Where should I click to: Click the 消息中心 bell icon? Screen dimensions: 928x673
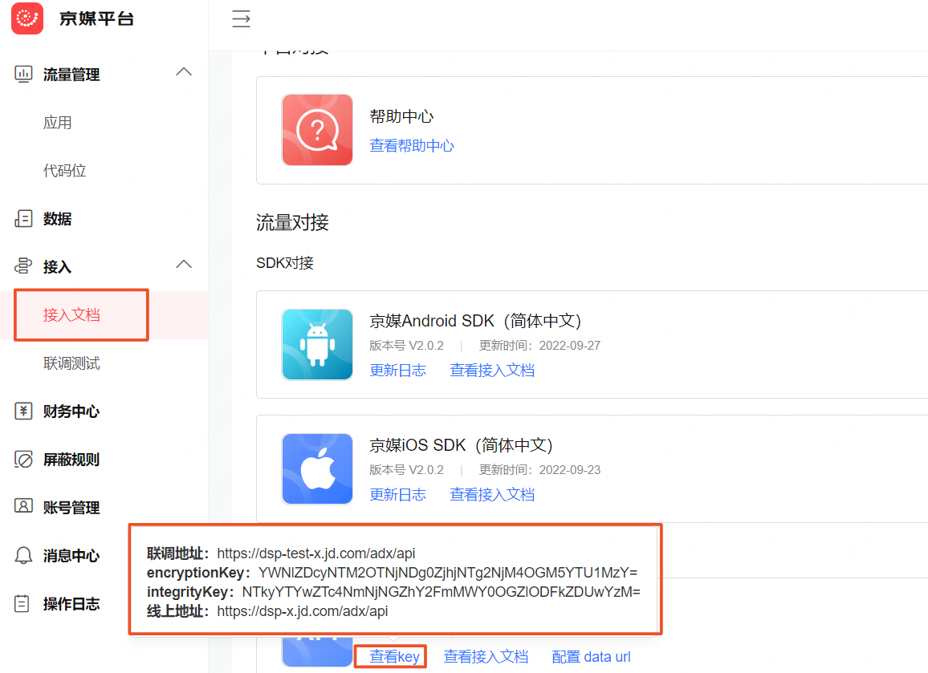coord(23,555)
